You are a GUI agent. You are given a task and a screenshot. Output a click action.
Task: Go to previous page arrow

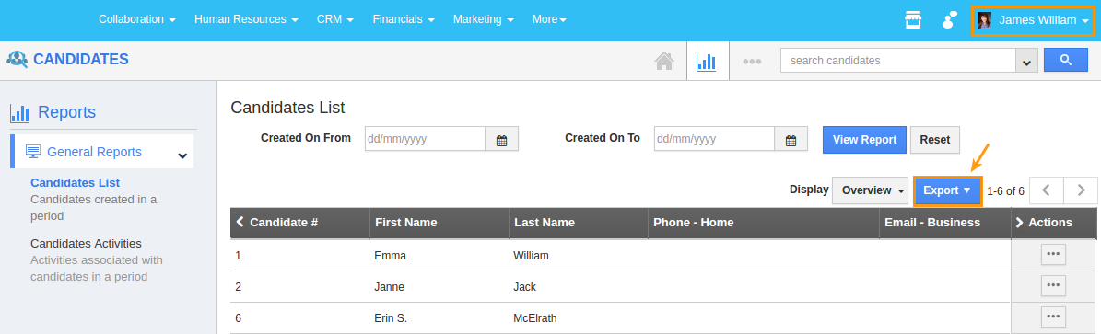tap(1047, 190)
